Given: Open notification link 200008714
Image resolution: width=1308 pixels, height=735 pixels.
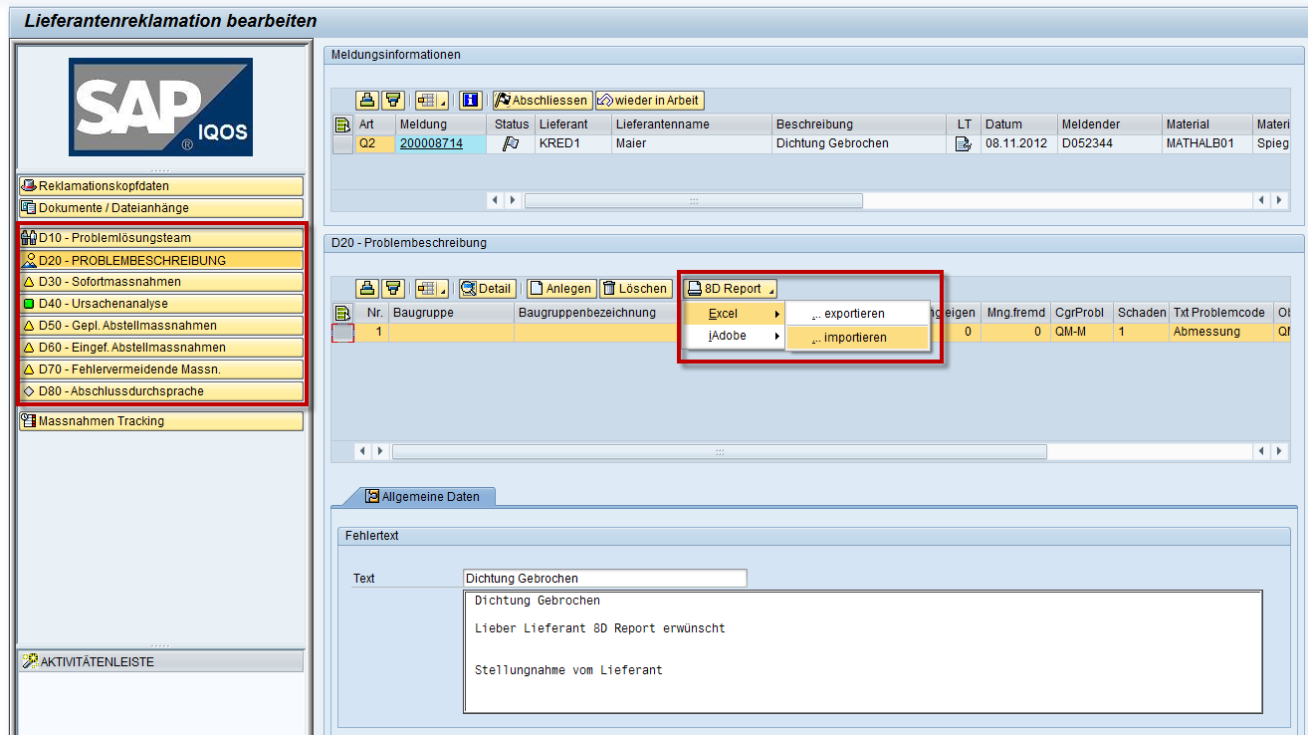Looking at the screenshot, I should 431,143.
